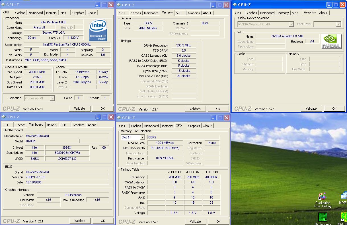The height and width of the screenshot is (225, 347).
Task: Open the Namery.exe desktop icon
Action: pos(323,219)
